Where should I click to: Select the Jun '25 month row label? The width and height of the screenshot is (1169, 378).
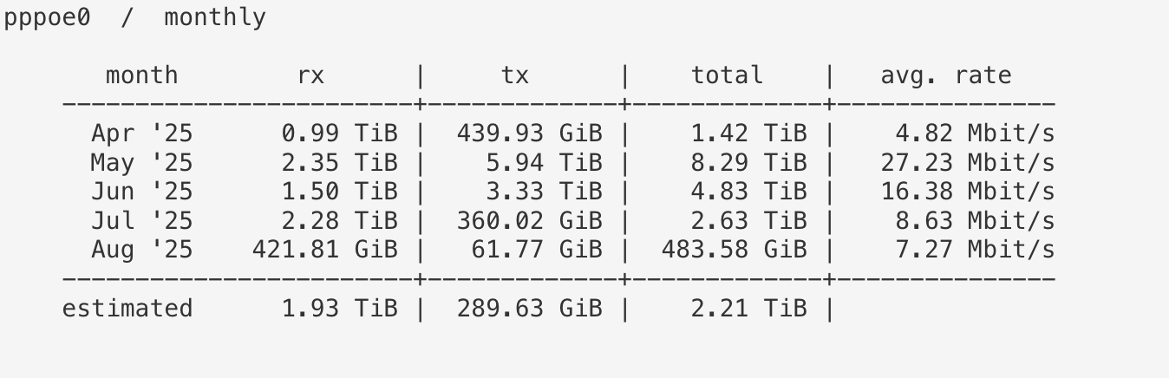point(141,192)
